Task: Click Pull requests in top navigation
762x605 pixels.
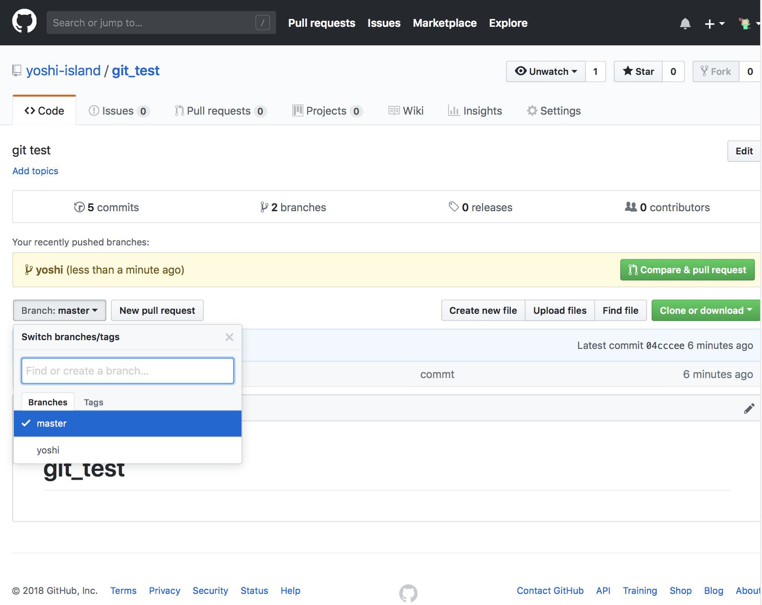Action: (322, 23)
